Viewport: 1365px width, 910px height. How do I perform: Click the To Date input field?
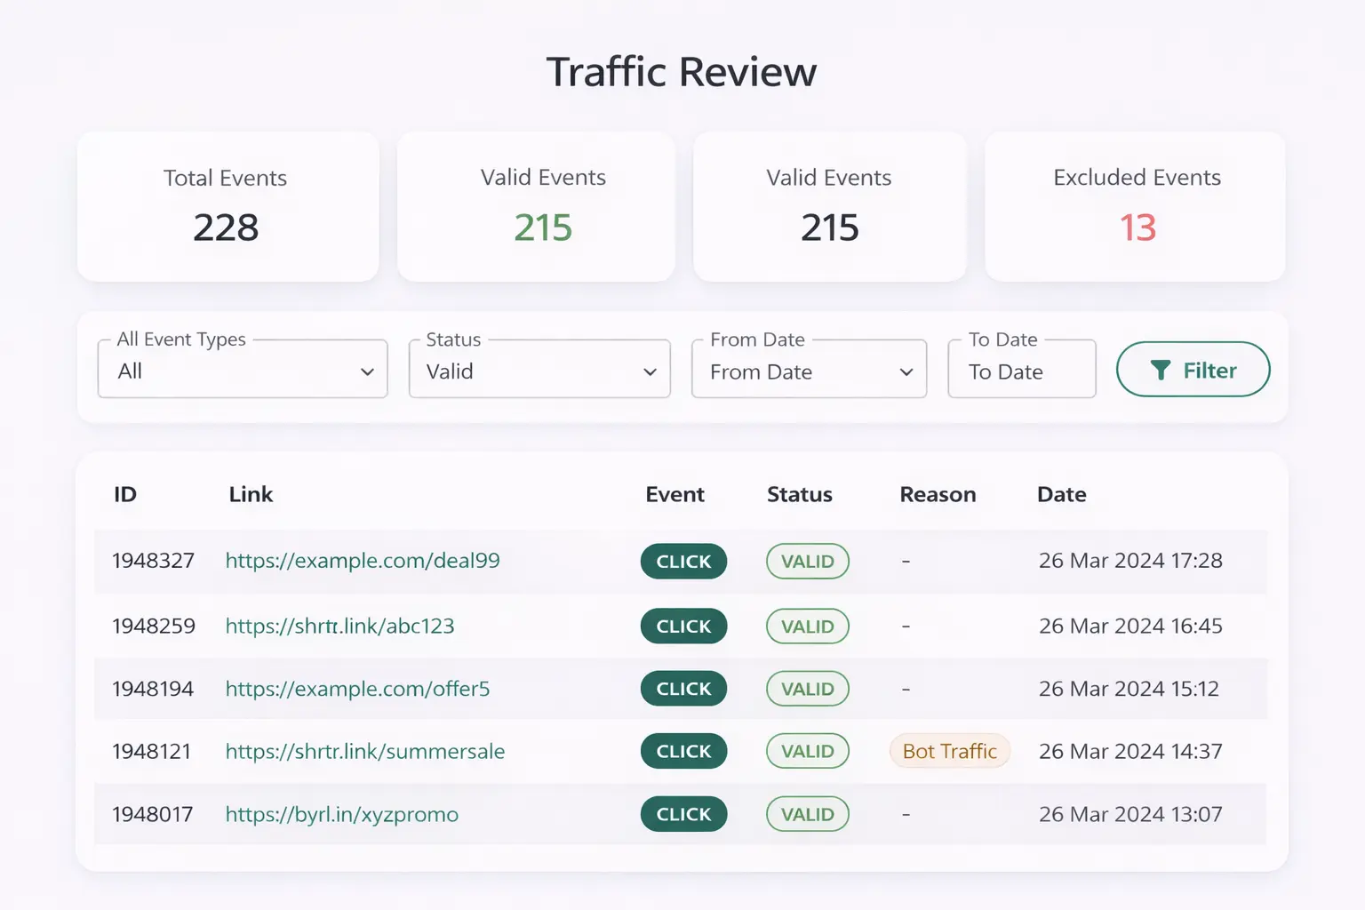click(1020, 370)
